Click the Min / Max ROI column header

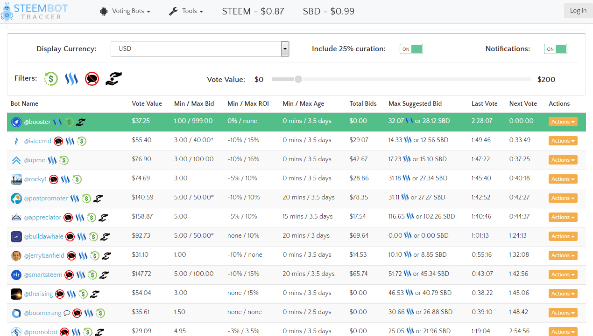(x=248, y=103)
